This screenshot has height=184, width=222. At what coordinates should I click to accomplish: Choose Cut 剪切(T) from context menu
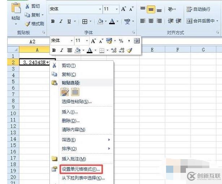click(82, 66)
